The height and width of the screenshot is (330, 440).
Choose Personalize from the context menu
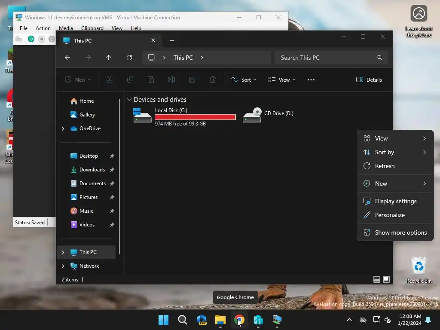(x=395, y=215)
